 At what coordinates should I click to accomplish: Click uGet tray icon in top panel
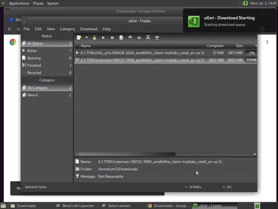[x=245, y=3]
